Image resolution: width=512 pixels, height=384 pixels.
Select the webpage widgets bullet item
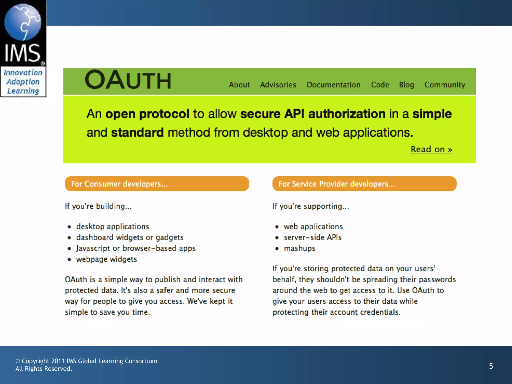point(106,259)
